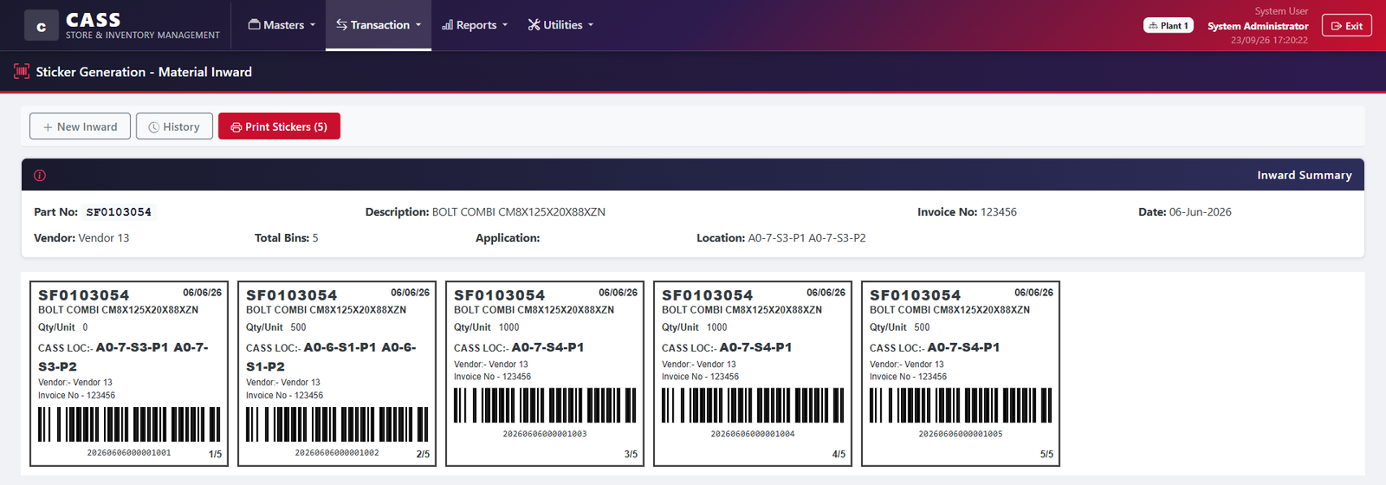Image resolution: width=1386 pixels, height=485 pixels.
Task: Click the clock icon on History button
Action: pyautogui.click(x=154, y=127)
